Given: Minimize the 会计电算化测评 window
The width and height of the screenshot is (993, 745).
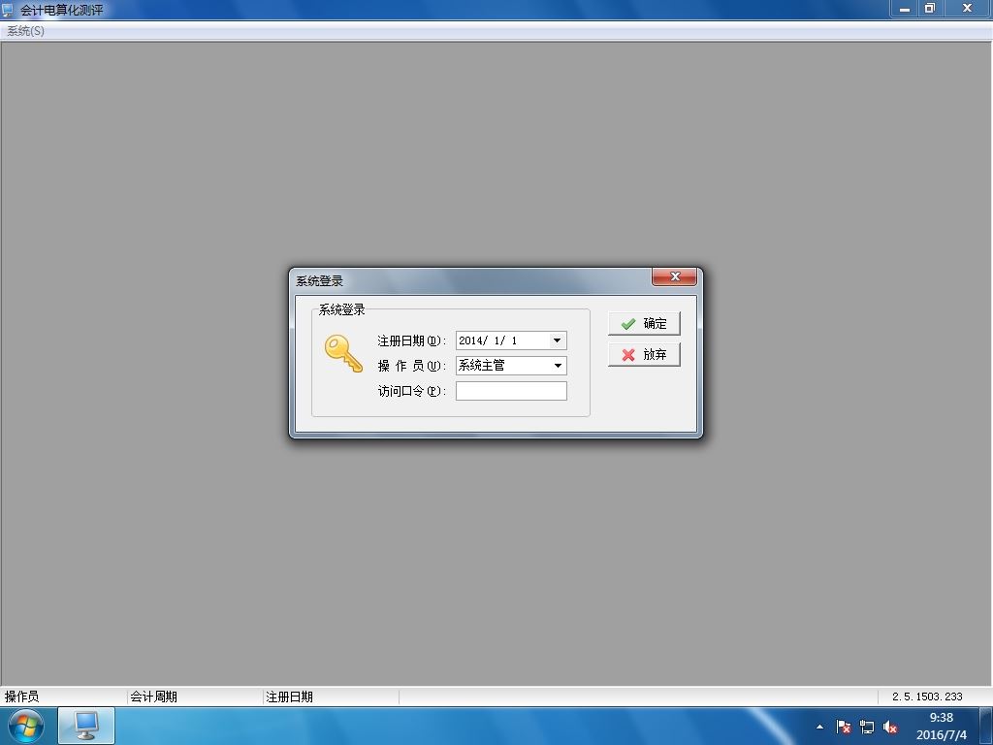Looking at the screenshot, I should coord(905,9).
